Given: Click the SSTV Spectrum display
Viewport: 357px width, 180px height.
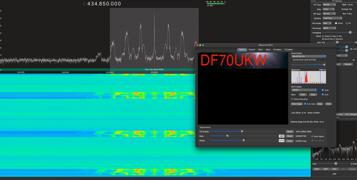Looking at the screenshot, I should tap(308, 77).
